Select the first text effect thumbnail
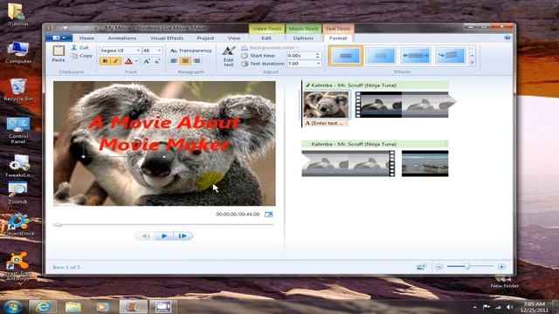559x314 pixels. click(346, 56)
